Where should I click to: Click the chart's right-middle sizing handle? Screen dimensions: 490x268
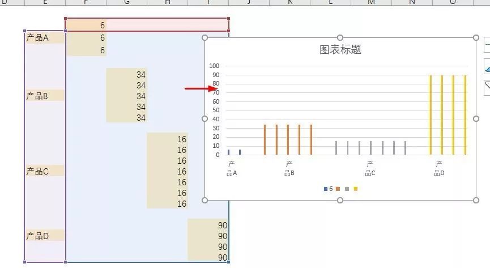point(476,119)
